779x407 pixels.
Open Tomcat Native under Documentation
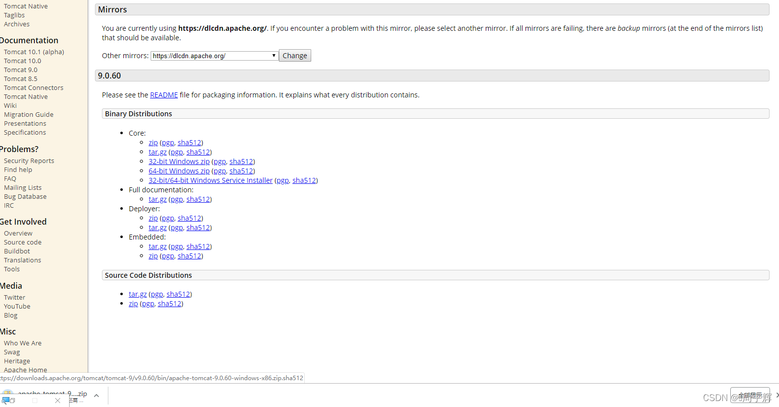(26, 97)
